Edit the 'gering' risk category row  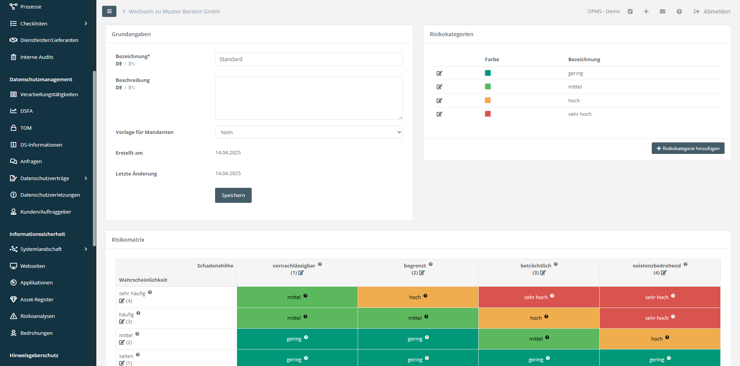click(439, 73)
